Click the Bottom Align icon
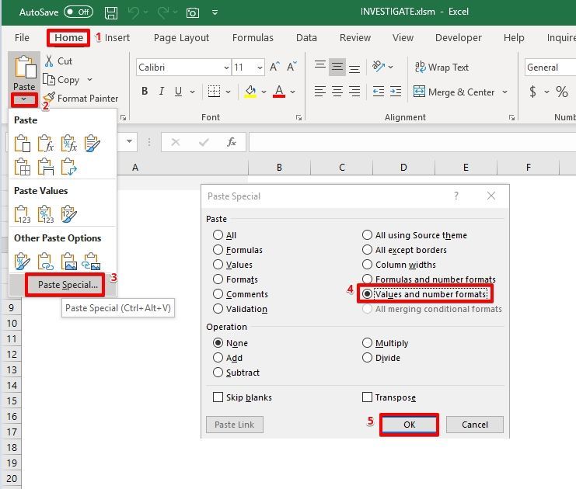Image resolution: width=576 pixels, height=489 pixels. 354,68
